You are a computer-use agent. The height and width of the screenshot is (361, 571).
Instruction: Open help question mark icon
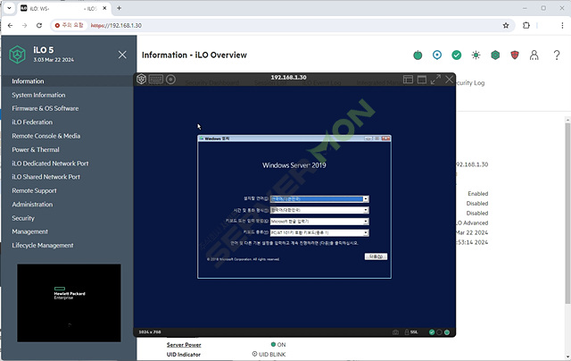pos(557,55)
